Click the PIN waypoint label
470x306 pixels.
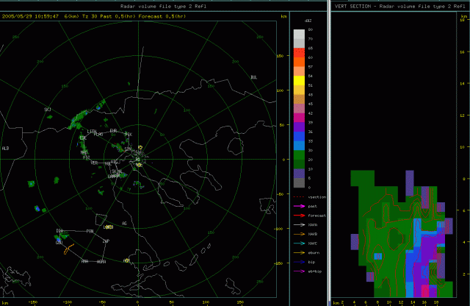[90, 232]
